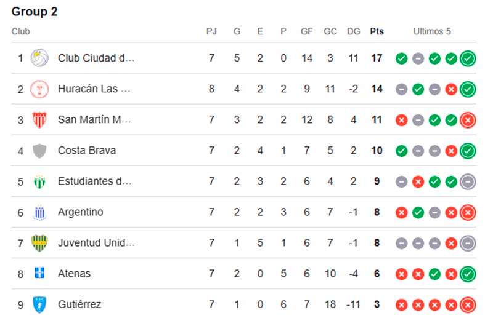493x326 pixels.
Task: Open the Costa Brava team name
Action: (x=87, y=150)
